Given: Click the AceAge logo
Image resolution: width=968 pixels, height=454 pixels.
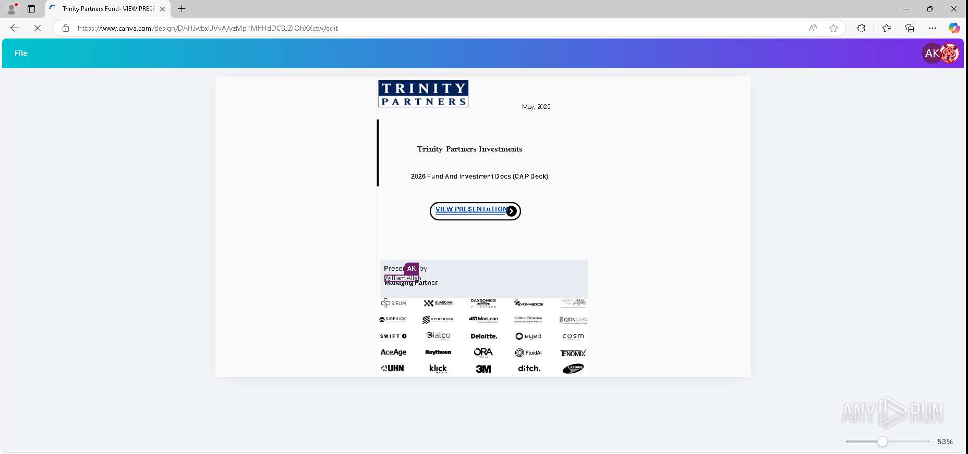Looking at the screenshot, I should click(393, 352).
